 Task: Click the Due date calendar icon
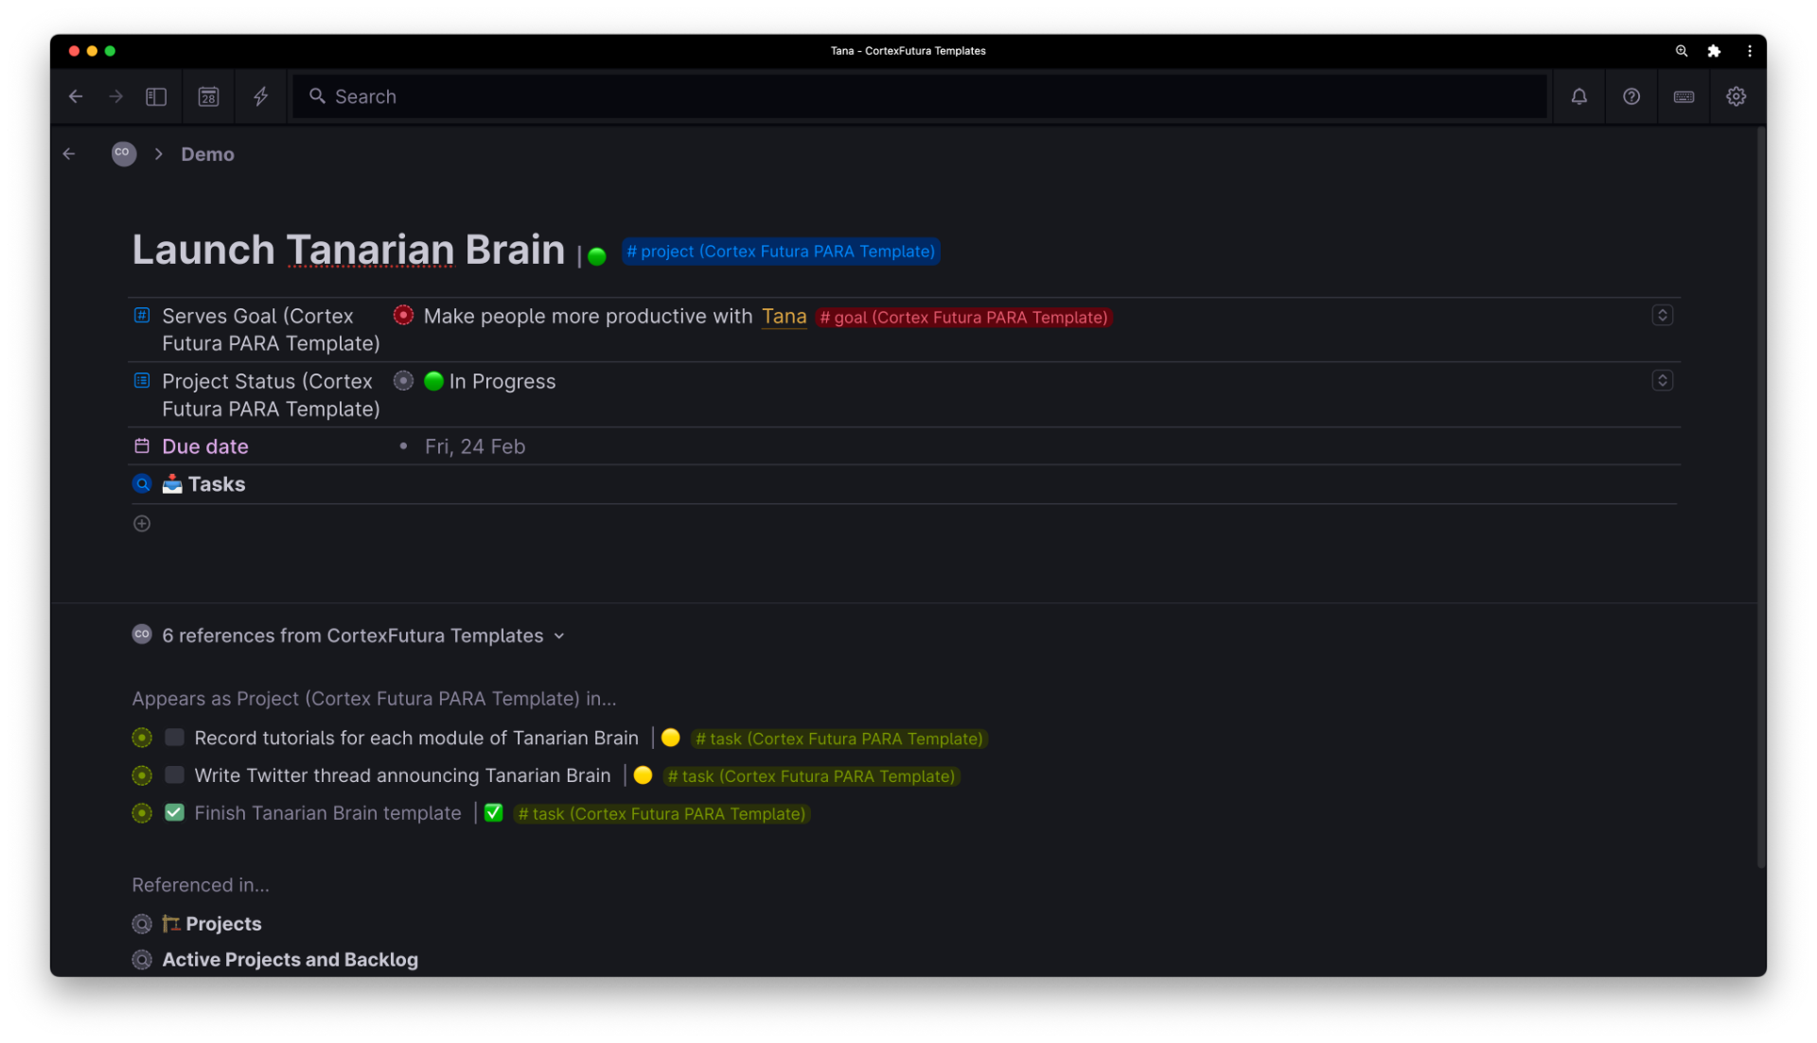[x=142, y=446]
